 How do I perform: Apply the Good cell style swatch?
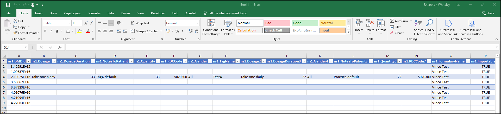[x=305, y=23]
